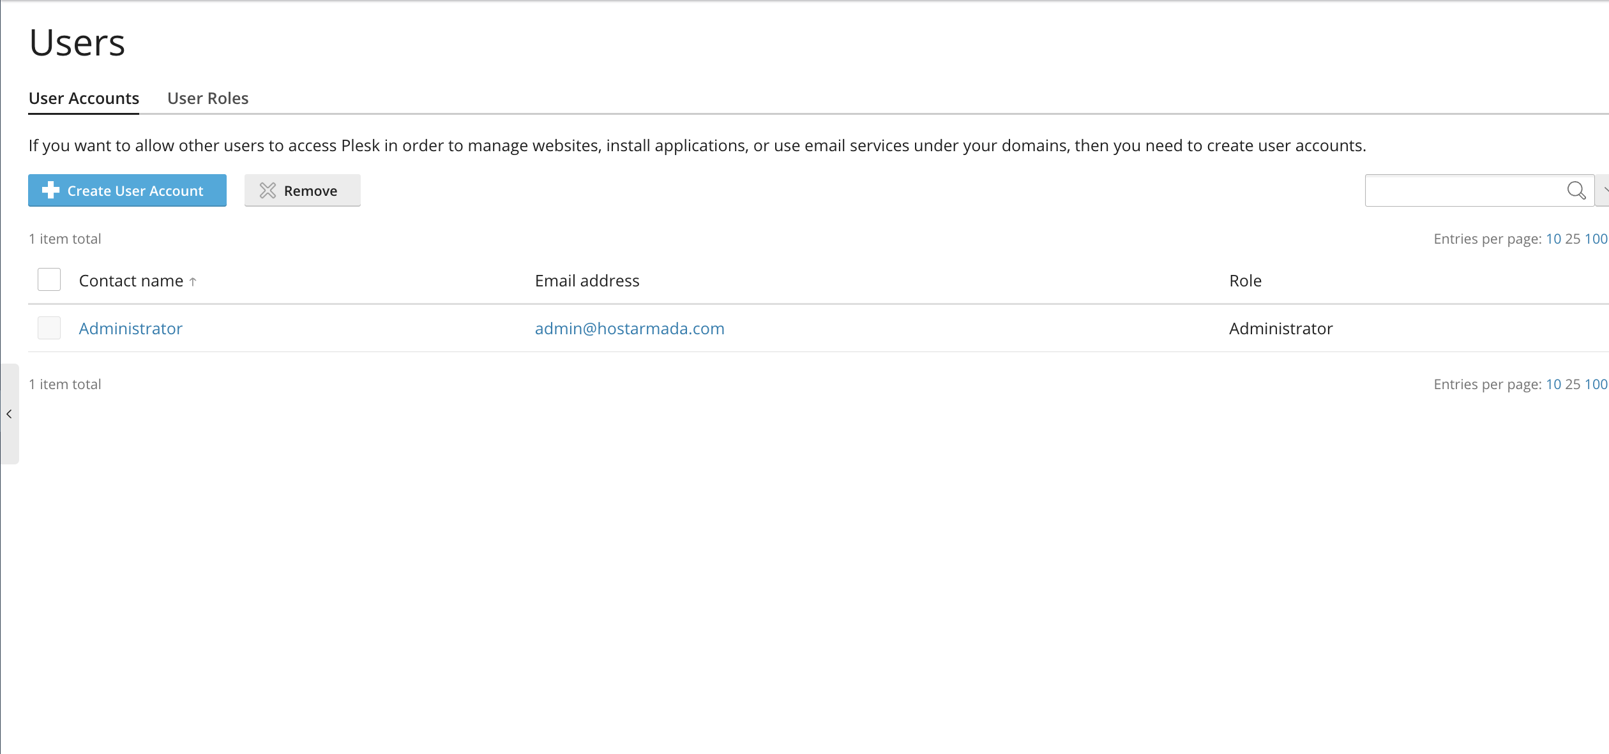Viewport: 1609px width, 754px height.
Task: Collapse the sidebar with the left chevron
Action: [9, 414]
